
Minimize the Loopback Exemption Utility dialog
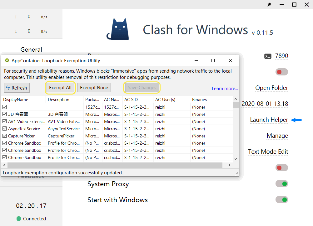[x=196, y=60]
